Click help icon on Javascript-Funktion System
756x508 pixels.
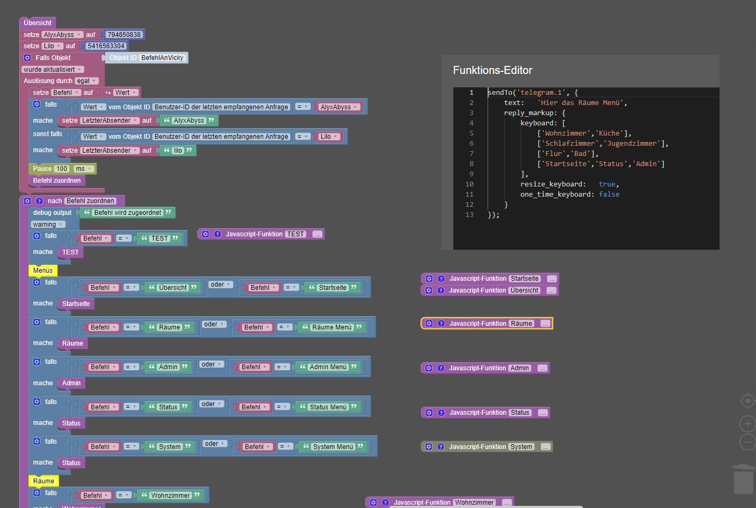pyautogui.click(x=441, y=447)
